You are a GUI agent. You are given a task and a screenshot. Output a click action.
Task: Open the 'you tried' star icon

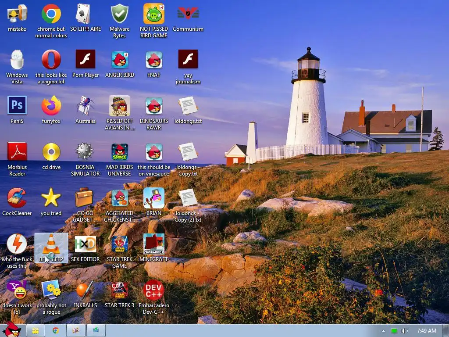pos(51,198)
